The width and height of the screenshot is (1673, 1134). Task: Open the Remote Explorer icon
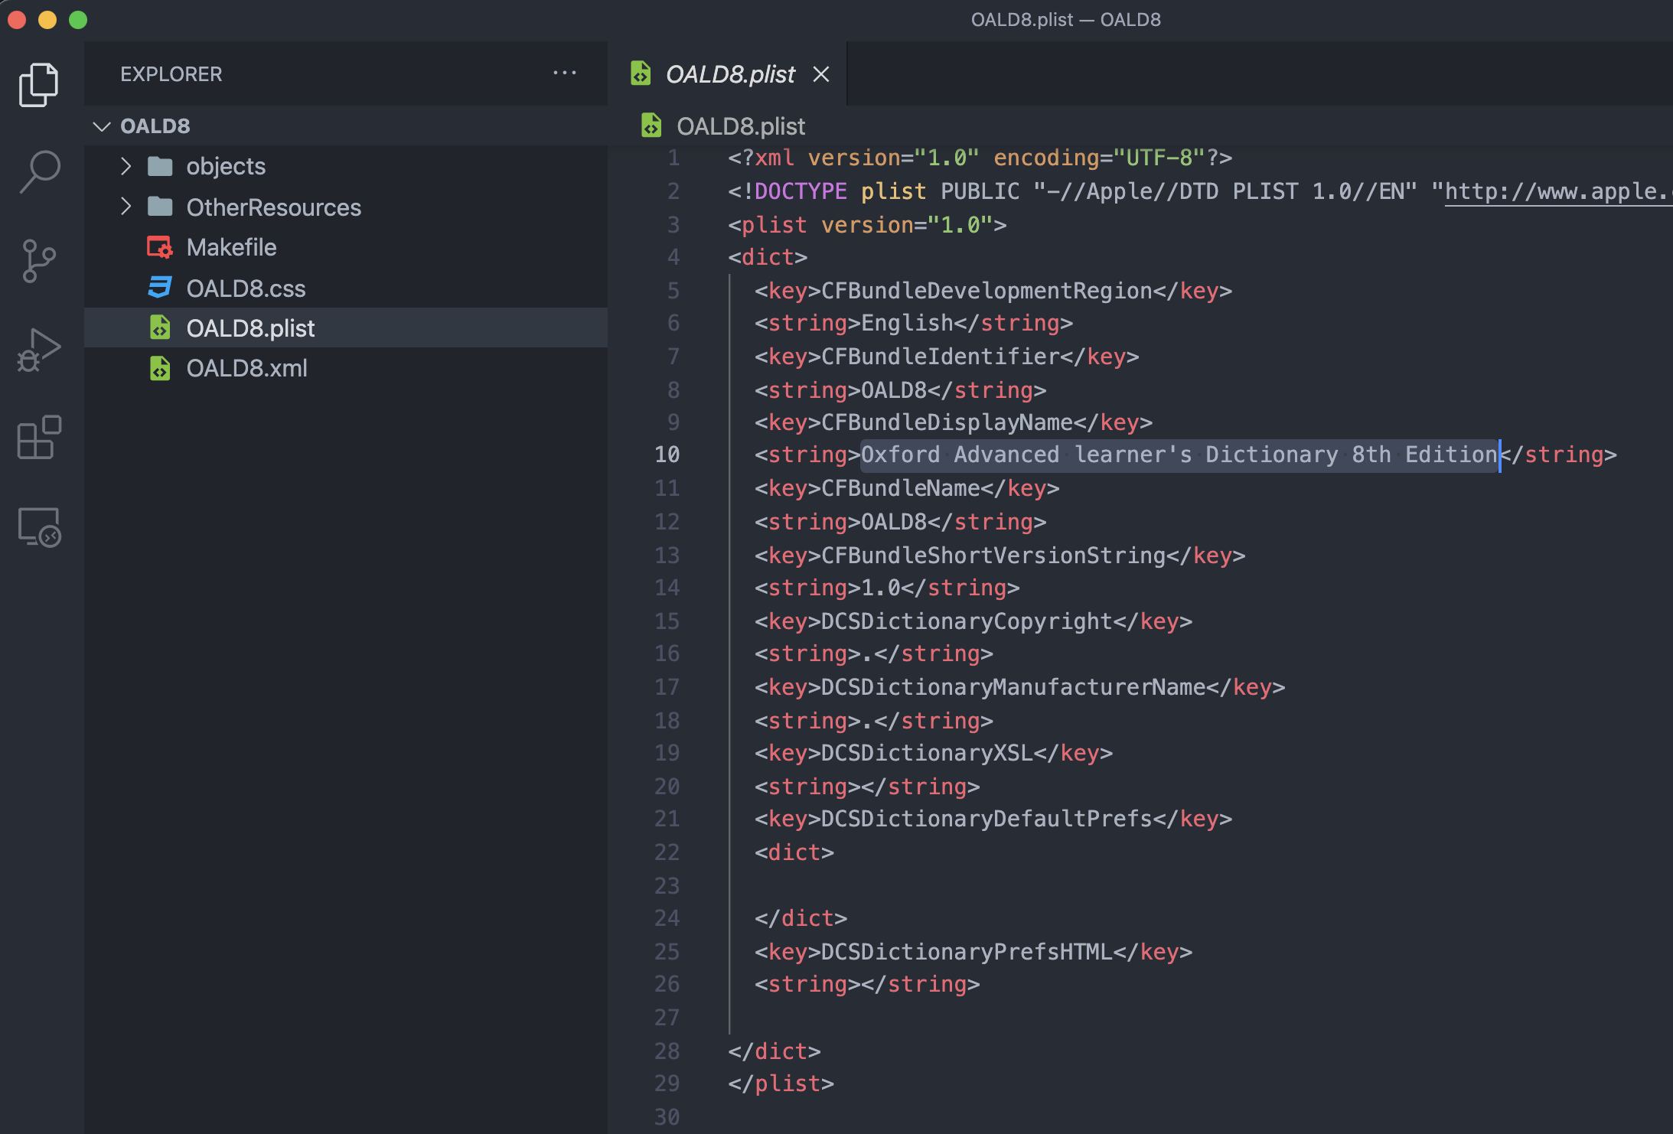tap(38, 527)
